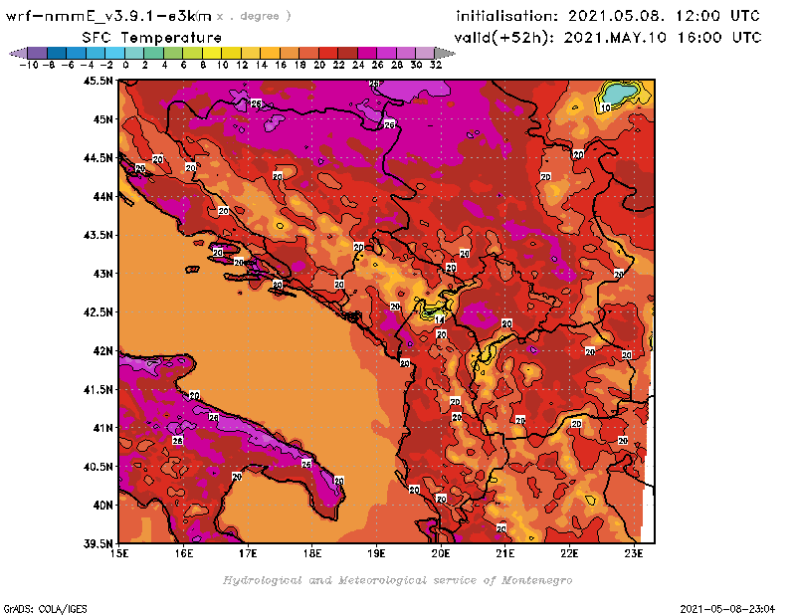Click the '42N' latitude label

102,351
